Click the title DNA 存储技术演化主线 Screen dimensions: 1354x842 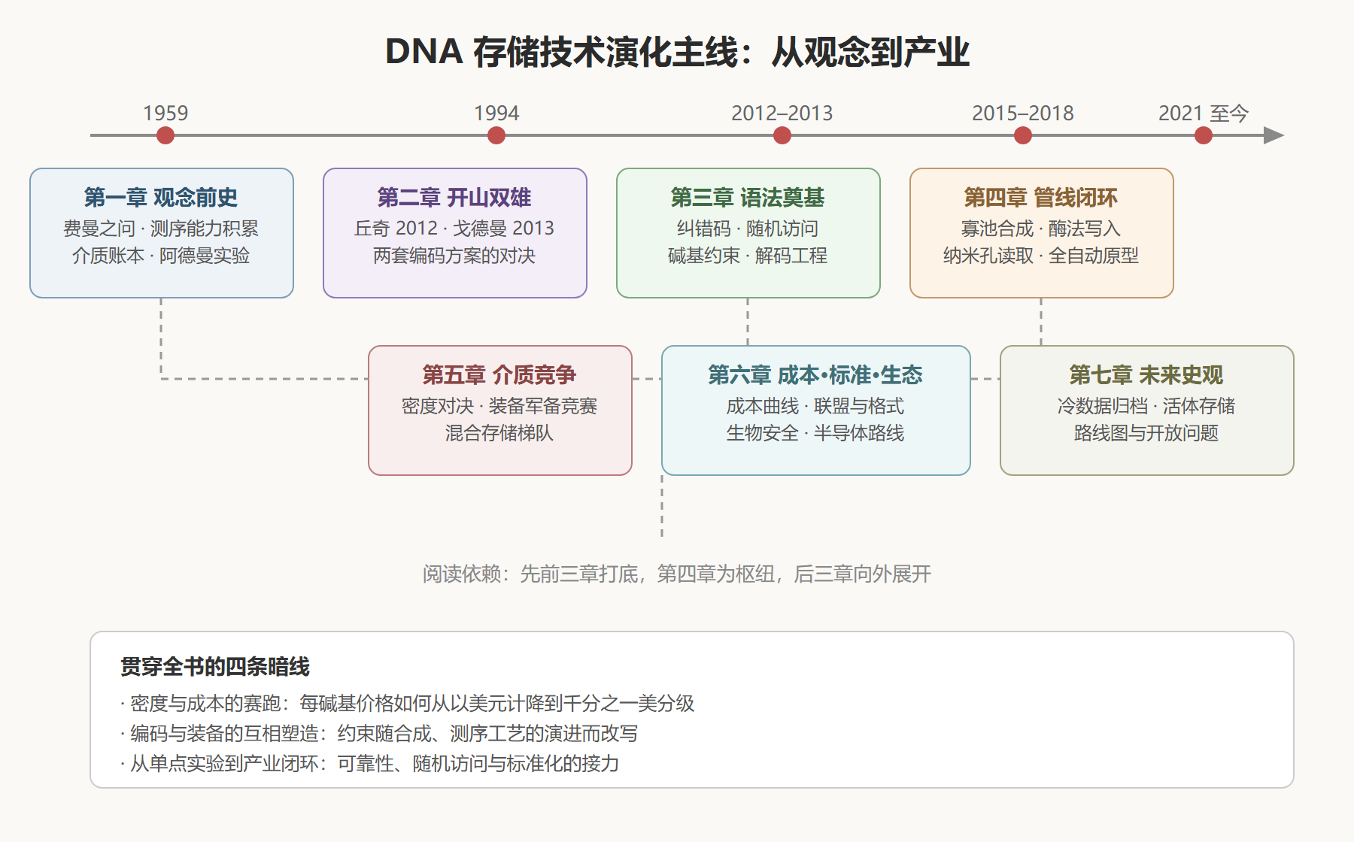[677, 52]
